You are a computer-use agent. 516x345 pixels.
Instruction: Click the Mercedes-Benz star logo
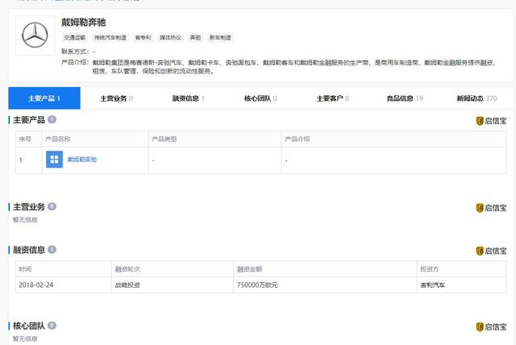click(35, 35)
